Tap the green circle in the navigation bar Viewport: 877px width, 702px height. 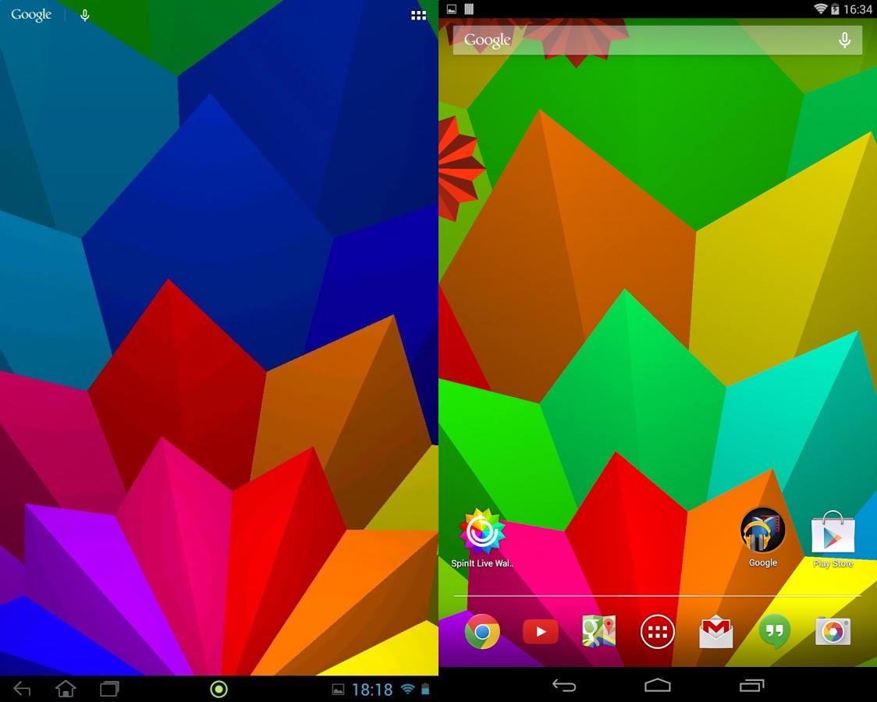tap(219, 689)
